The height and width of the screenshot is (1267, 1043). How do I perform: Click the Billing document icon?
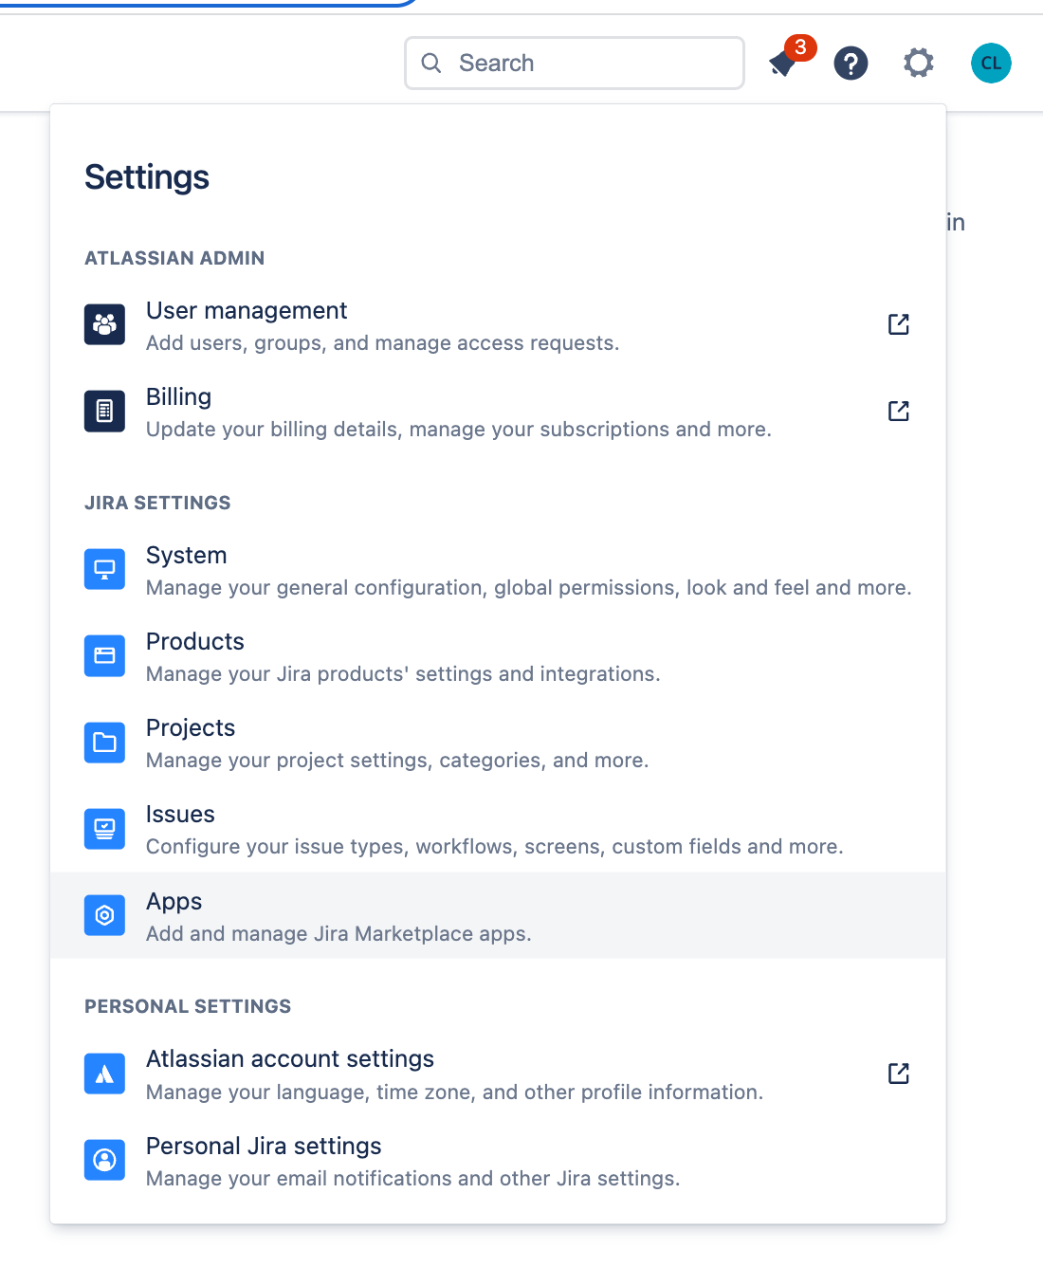coord(104,412)
